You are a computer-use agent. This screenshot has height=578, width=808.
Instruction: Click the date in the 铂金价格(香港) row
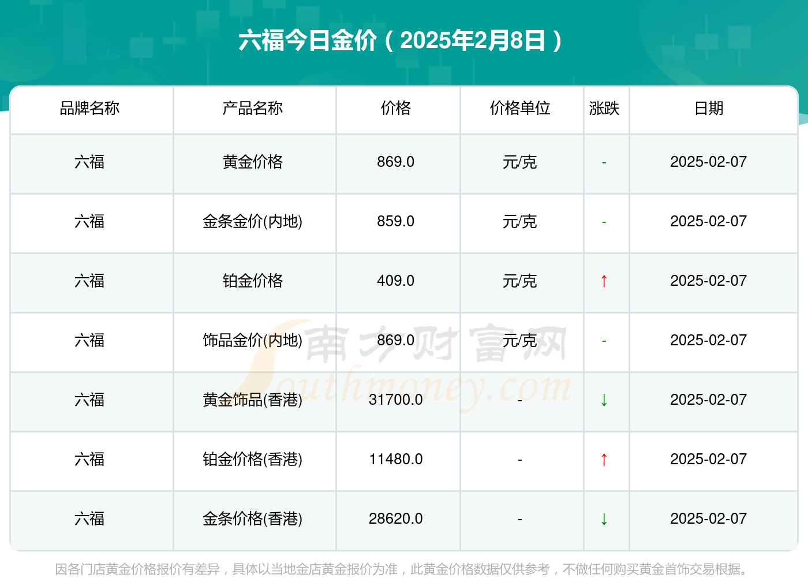click(x=709, y=459)
